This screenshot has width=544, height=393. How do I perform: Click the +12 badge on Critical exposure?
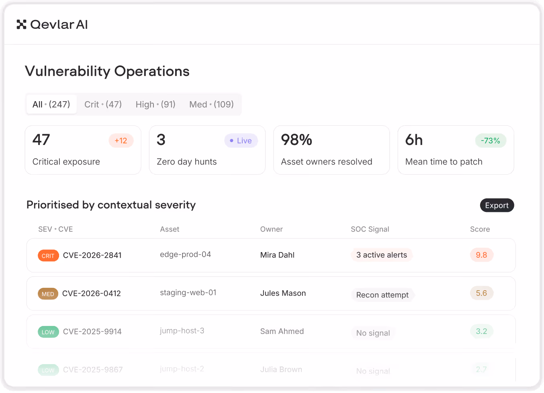pyautogui.click(x=121, y=141)
